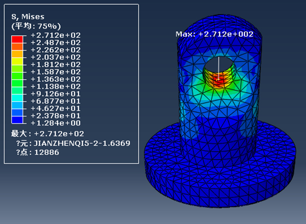The image size is (306, 224).
Task: Click the '(平均: 75%)' averaging label
Action: click(x=36, y=26)
